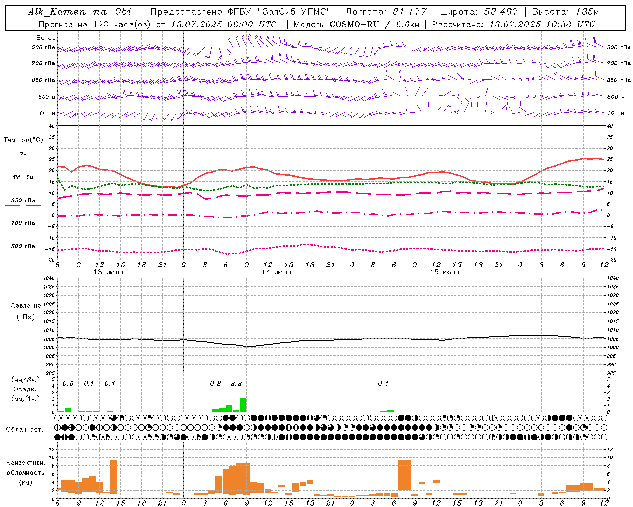Click the 3.3 precipitation amount value
The width and height of the screenshot is (633, 507).
pyautogui.click(x=236, y=384)
